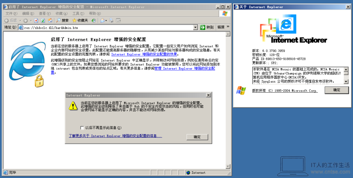Click the 更新版本:; SP2; text

click(265, 63)
